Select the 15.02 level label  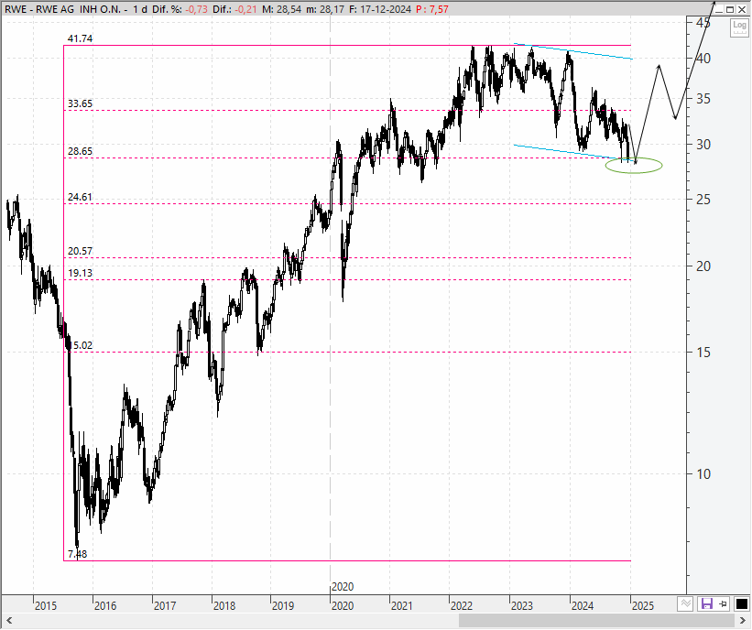80,345
